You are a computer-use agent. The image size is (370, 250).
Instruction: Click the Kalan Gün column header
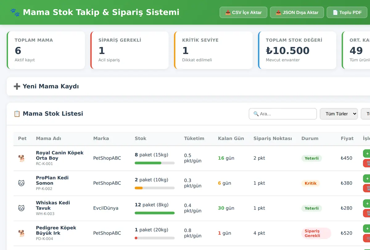(231, 138)
